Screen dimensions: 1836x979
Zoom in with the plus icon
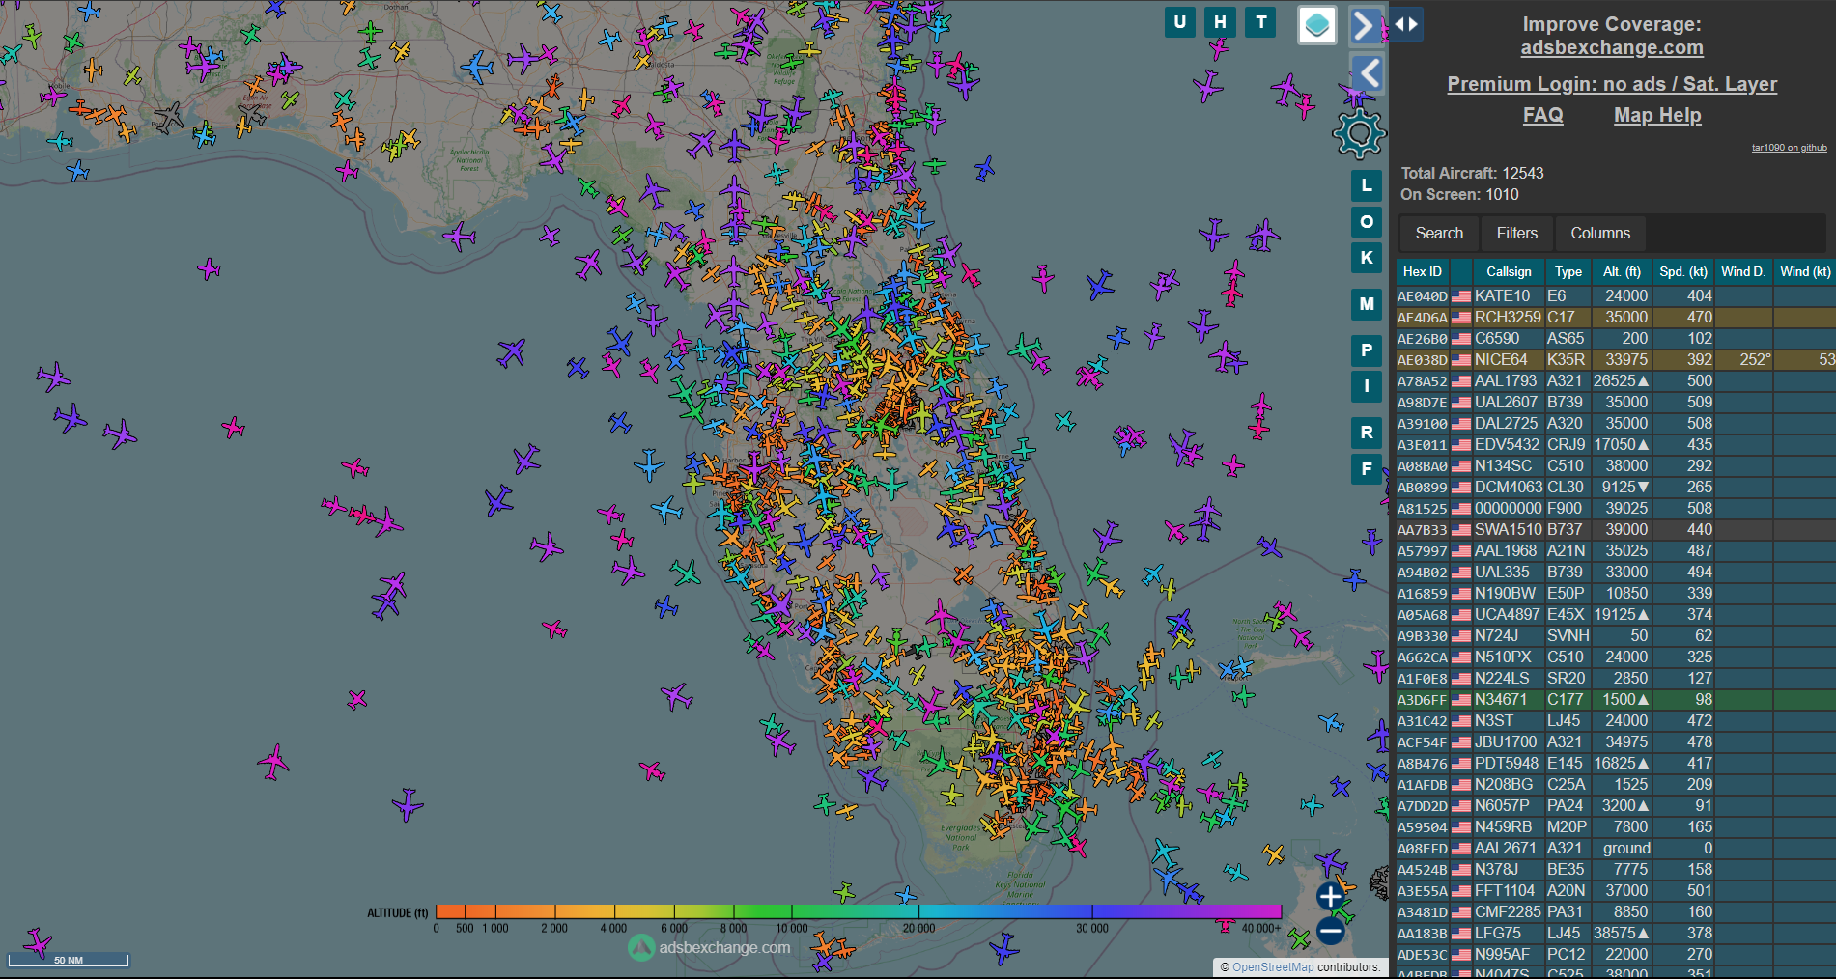pyautogui.click(x=1330, y=896)
